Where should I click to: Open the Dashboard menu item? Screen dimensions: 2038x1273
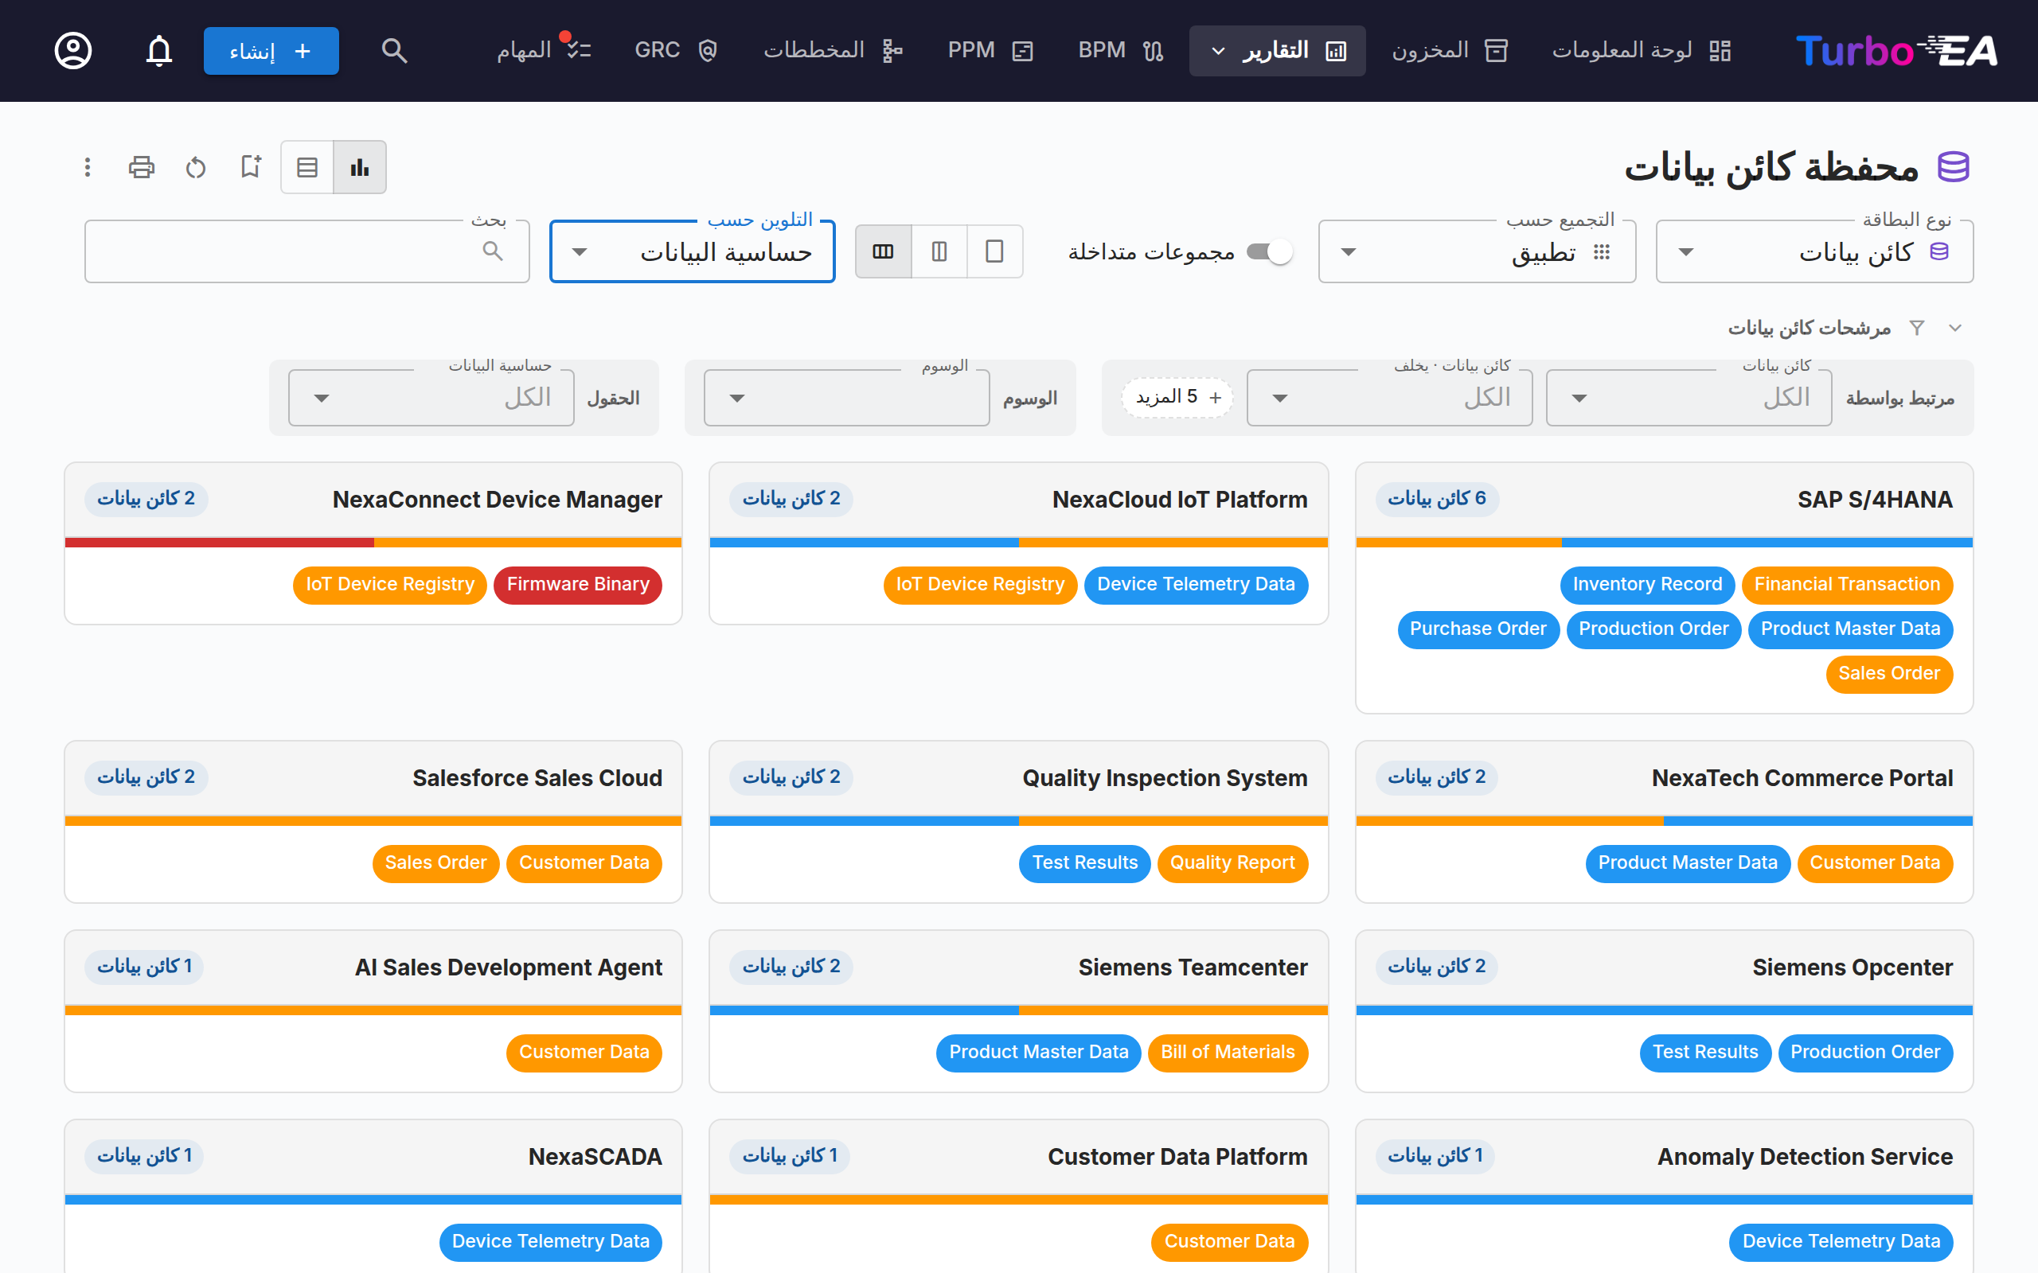click(1641, 50)
